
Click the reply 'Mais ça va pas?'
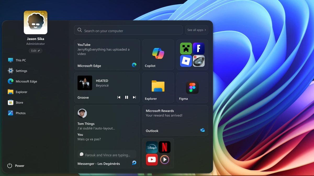pos(89,139)
